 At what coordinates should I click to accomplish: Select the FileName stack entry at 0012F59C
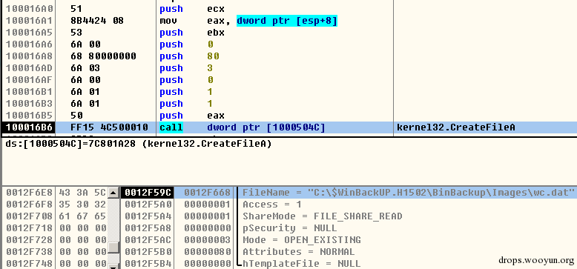pos(349,192)
